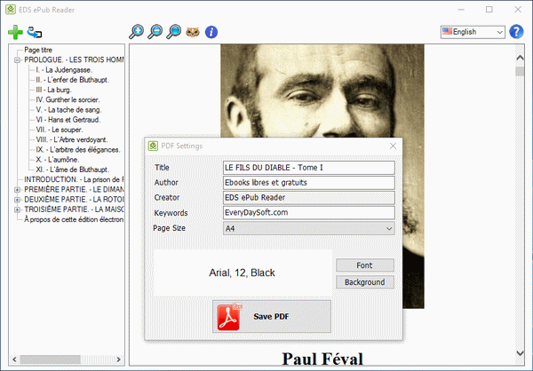Click the contents panel left scroll arrow
Image resolution: width=533 pixels, height=371 pixels.
point(14,359)
